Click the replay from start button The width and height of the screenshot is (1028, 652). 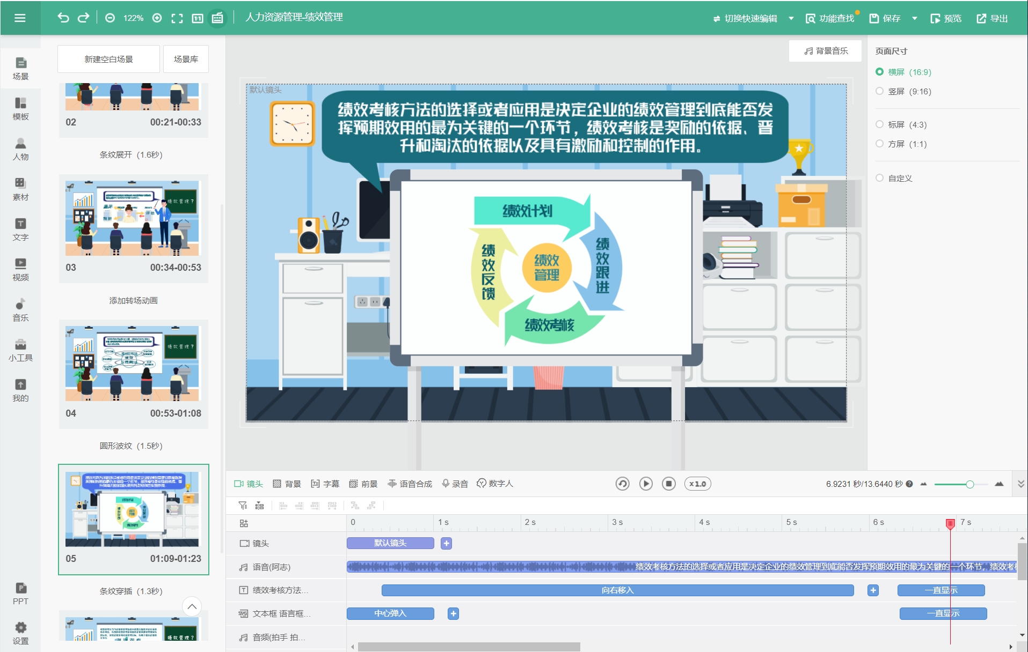coord(622,484)
